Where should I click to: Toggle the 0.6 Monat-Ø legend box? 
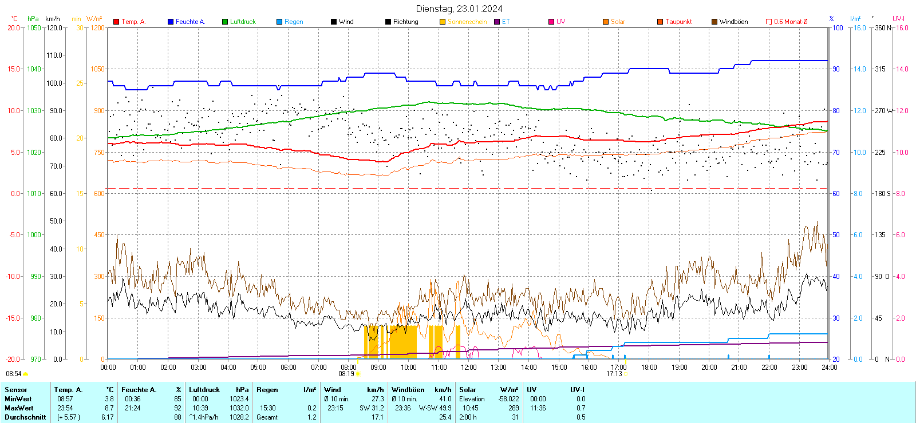coord(769,22)
